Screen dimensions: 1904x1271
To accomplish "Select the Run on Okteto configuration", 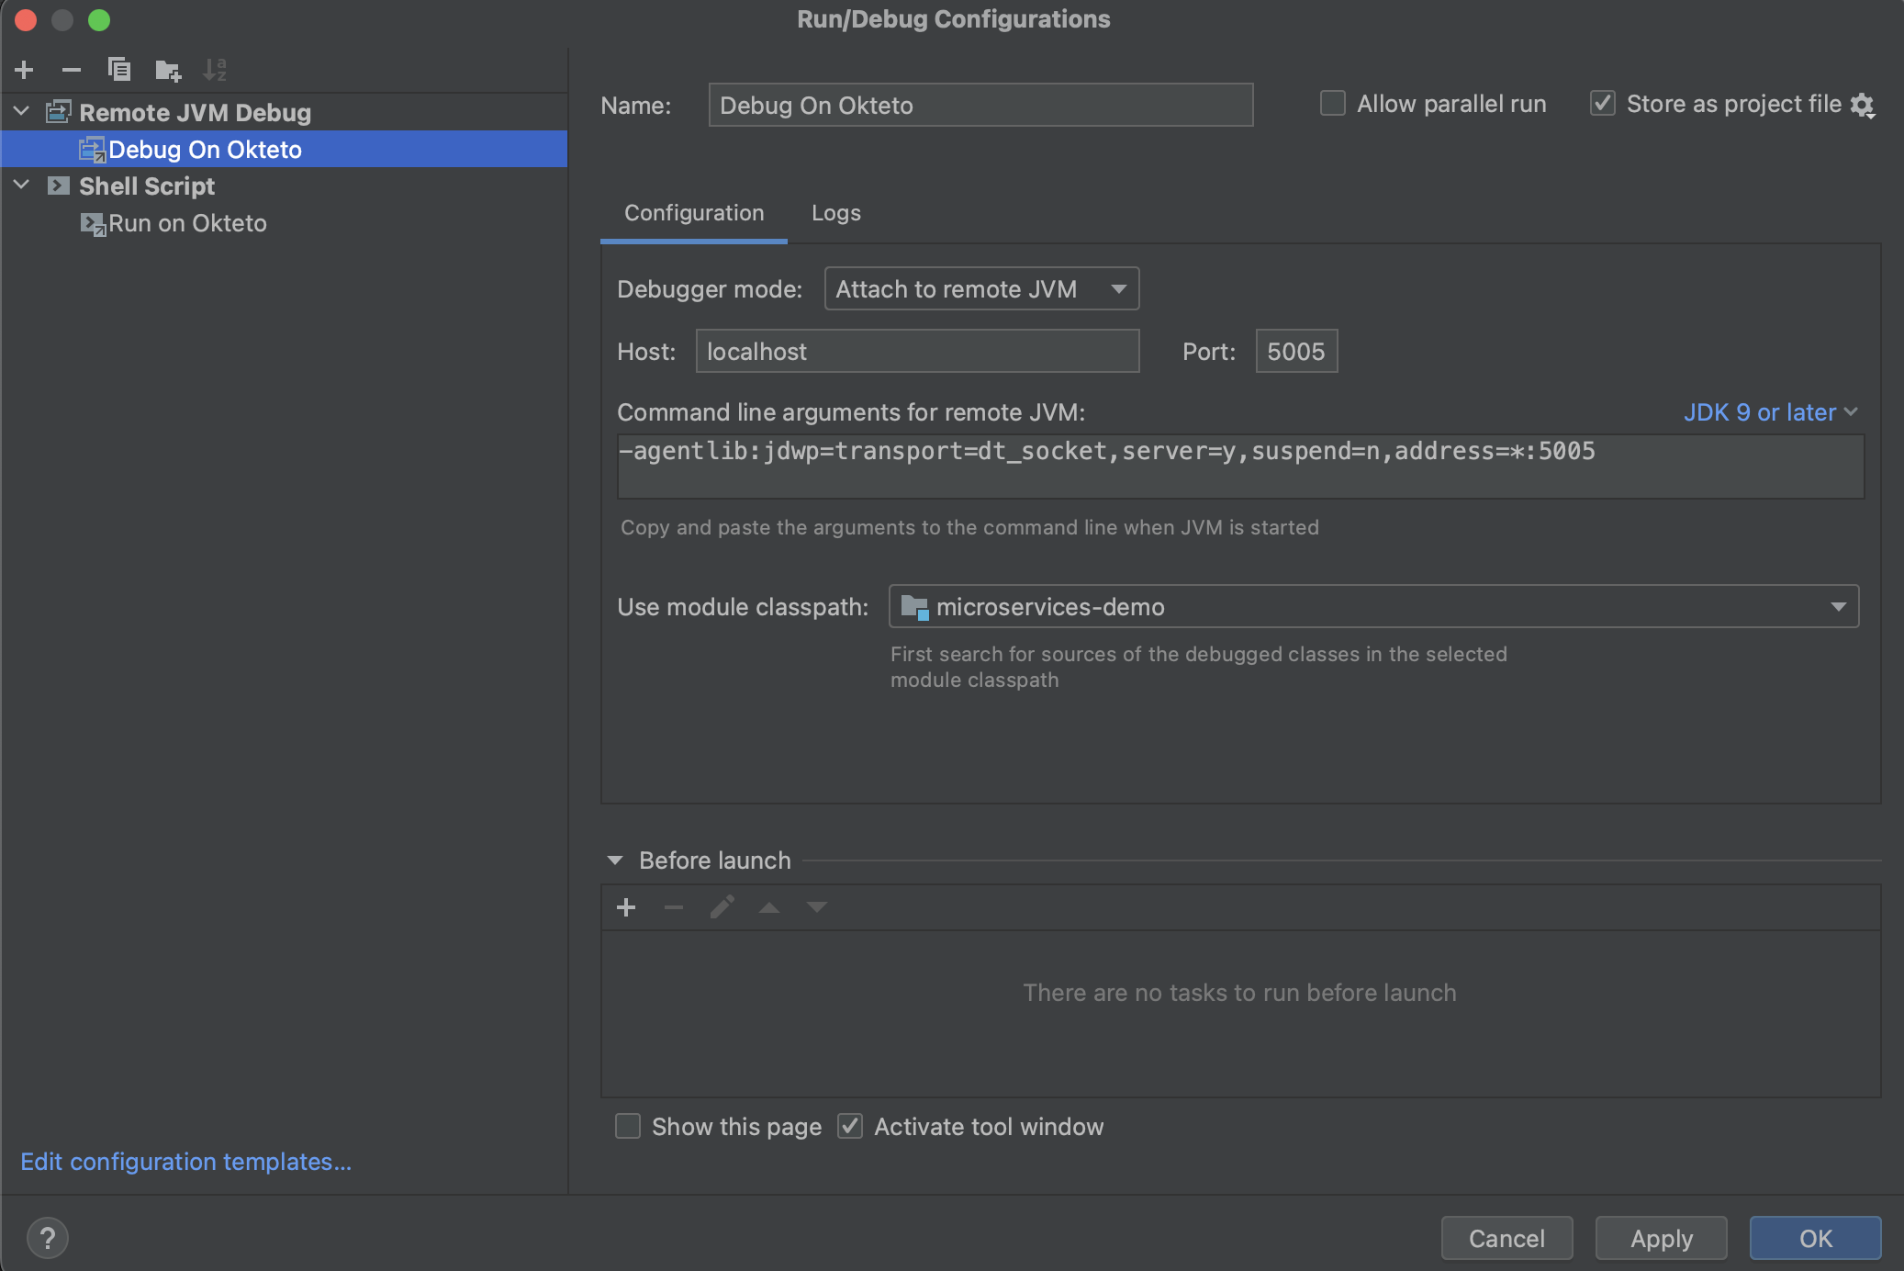I will (187, 222).
